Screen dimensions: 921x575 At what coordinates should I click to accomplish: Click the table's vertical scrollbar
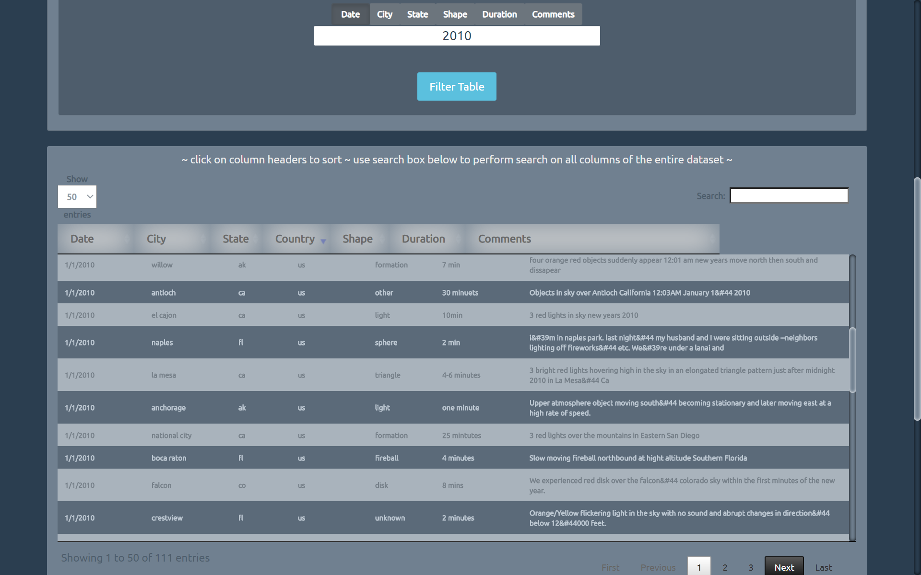pos(852,359)
